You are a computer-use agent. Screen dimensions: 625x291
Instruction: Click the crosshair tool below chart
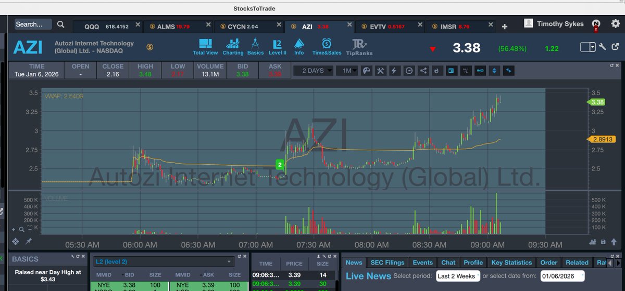tap(16, 241)
